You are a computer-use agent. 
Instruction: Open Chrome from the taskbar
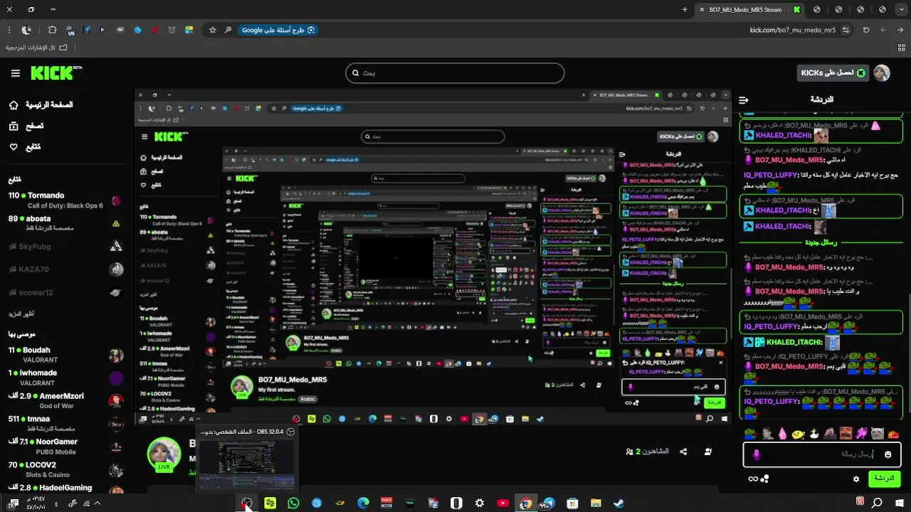pyautogui.click(x=526, y=503)
